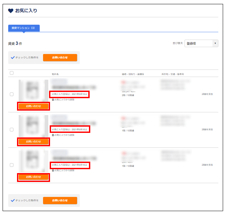Toggle the select-all checkbox in table header
Image resolution: width=226 pixels, height=215 pixels.
pyautogui.click(x=12, y=73)
